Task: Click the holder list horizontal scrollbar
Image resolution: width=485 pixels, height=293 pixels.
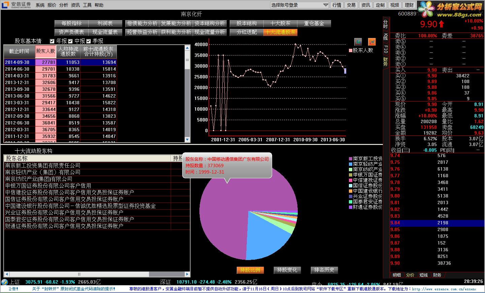Action: pyautogui.click(x=97, y=274)
